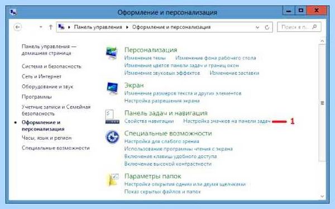Viewport: 335px width, 209px height.
Task: Click the search magnifier icon
Action: tap(314, 27)
